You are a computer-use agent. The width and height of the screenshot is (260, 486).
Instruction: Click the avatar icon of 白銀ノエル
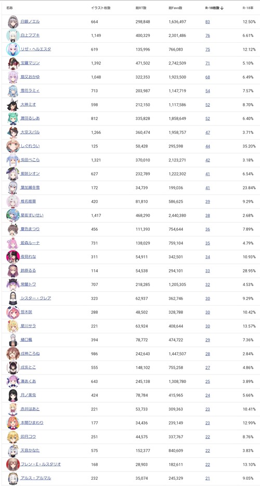tap(12, 22)
